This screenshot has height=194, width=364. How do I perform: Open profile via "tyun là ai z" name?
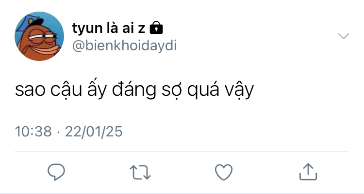[x=109, y=28]
